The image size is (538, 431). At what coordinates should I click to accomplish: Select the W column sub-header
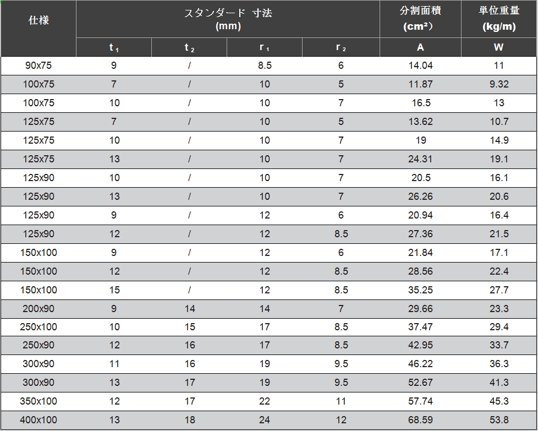(498, 48)
